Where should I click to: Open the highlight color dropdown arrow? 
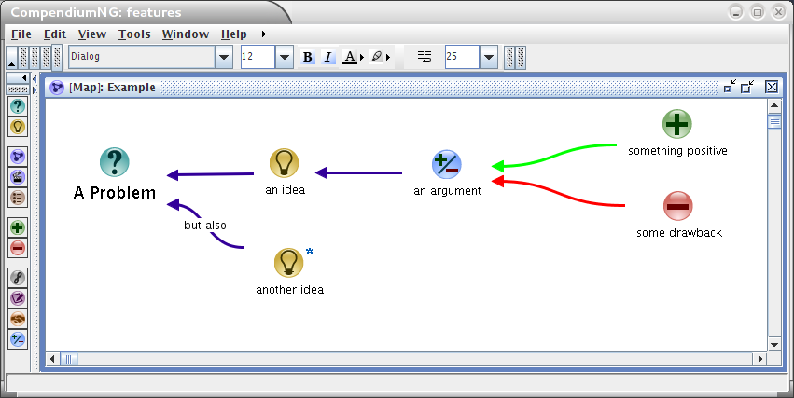pos(388,57)
